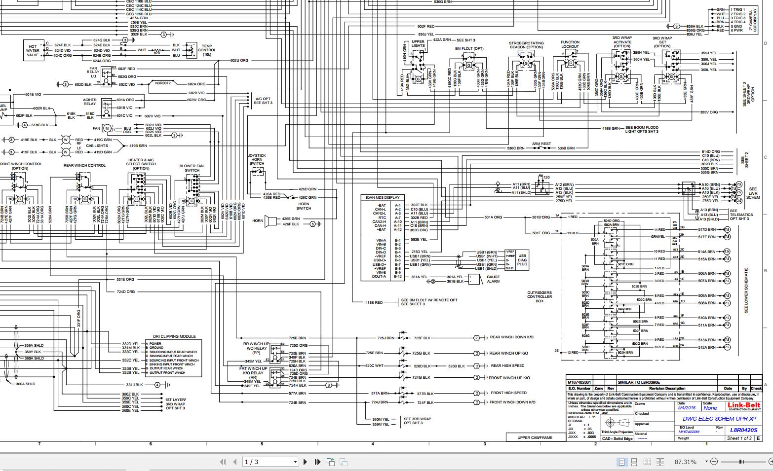The image size is (773, 471).
Task: Advance to the next page
Action: [x=306, y=462]
